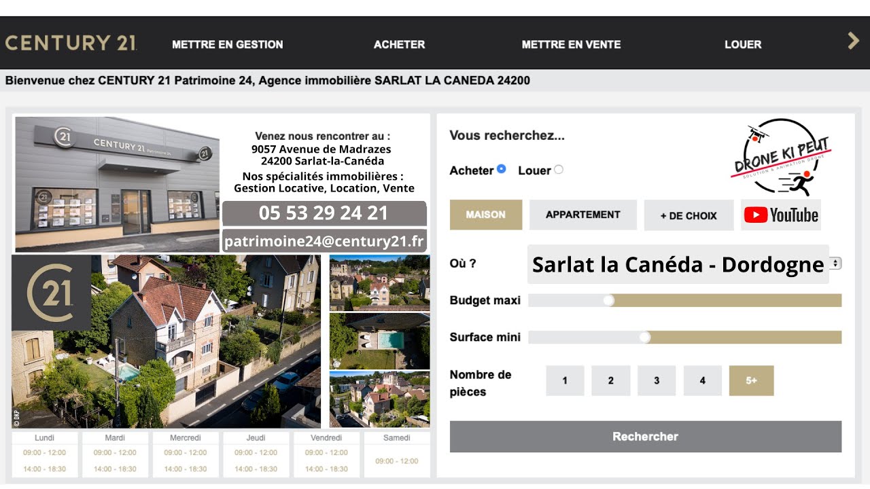Click the Mercredi opening hours cell
Viewport: 870px width, 489px height.
click(x=186, y=454)
